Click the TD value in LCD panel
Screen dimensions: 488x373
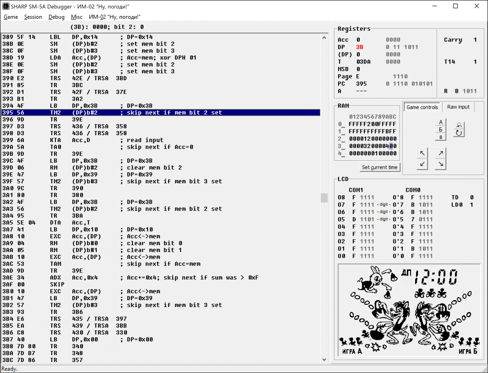tap(472, 197)
